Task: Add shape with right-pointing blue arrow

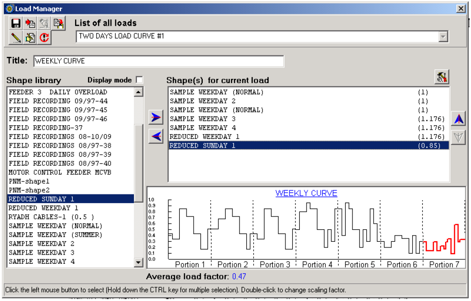Action: point(156,117)
